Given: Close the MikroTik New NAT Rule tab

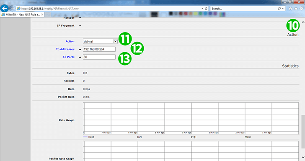Looking at the screenshot, I should point(42,15).
